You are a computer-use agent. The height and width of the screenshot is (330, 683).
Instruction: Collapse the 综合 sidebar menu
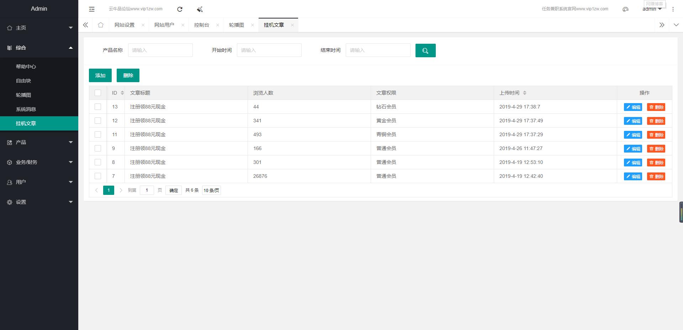point(39,48)
